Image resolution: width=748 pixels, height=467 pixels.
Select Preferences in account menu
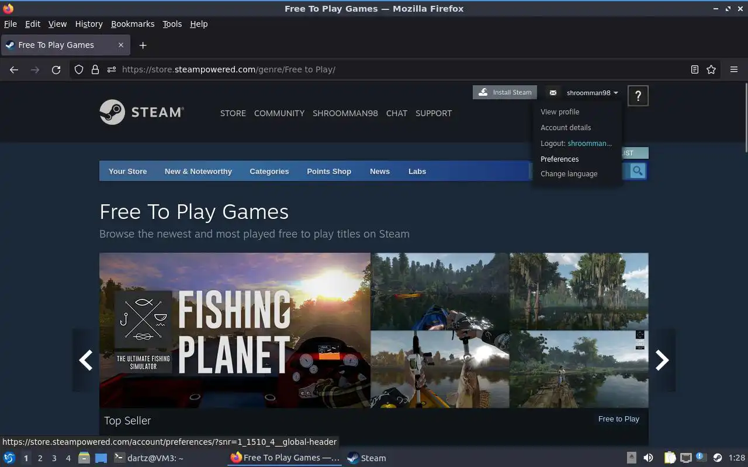(x=559, y=159)
